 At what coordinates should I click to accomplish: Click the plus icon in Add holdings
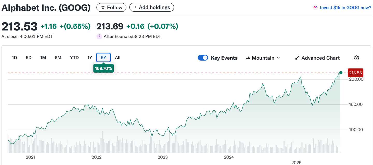pyautogui.click(x=135, y=8)
